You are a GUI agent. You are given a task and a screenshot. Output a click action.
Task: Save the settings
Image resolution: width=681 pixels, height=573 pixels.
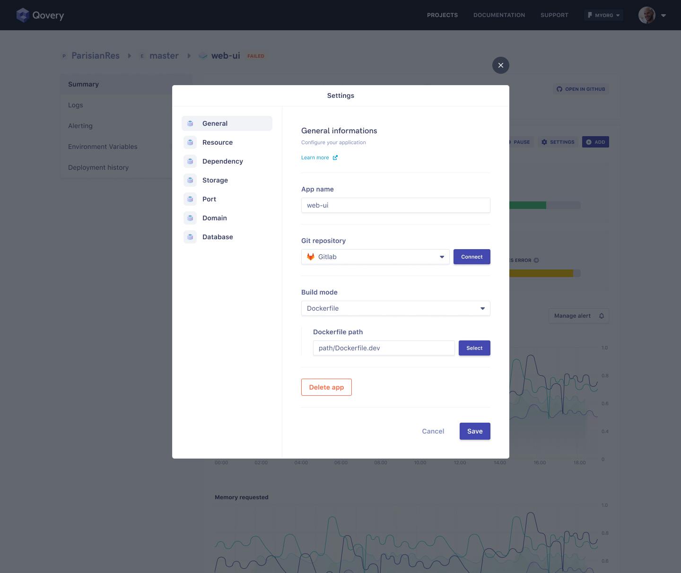pyautogui.click(x=475, y=431)
